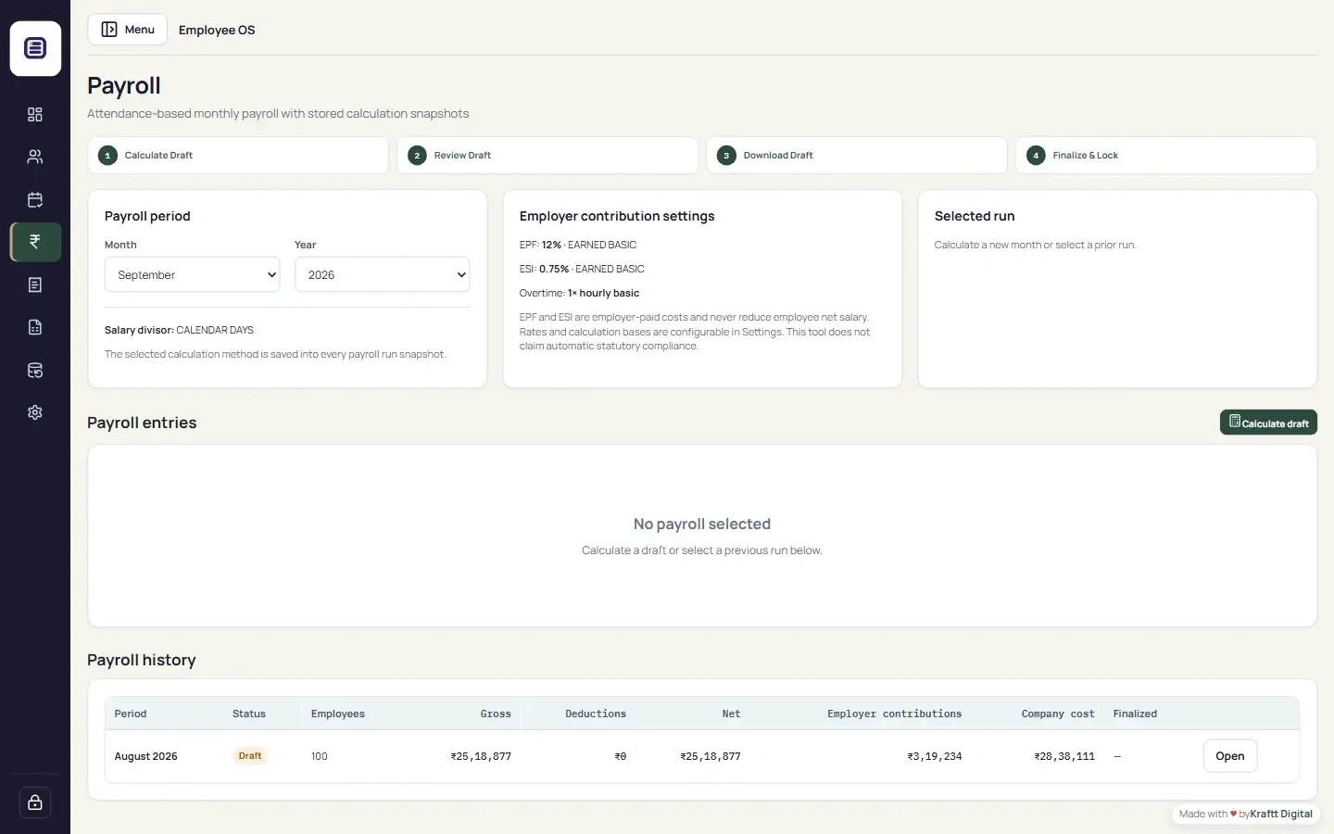Open the attendance calendar icon in sidebar
The width and height of the screenshot is (1334, 834).
pos(35,199)
